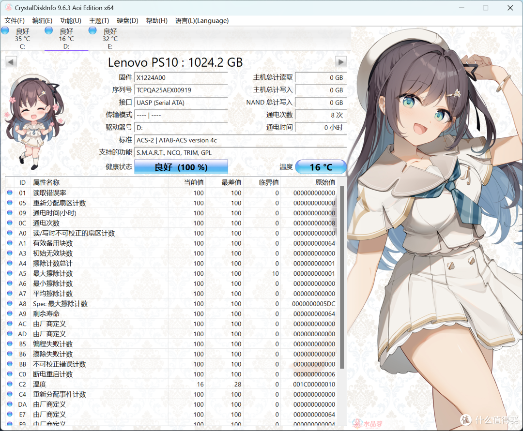The width and height of the screenshot is (523, 431).
Task: Click the 标准 field ACS-2 | ATA8-ACS
Action: (x=241, y=140)
